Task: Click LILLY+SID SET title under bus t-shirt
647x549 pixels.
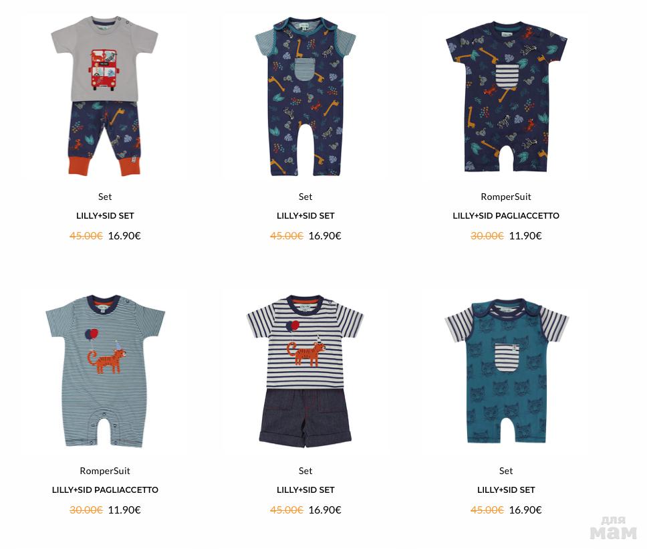Action: (x=105, y=215)
